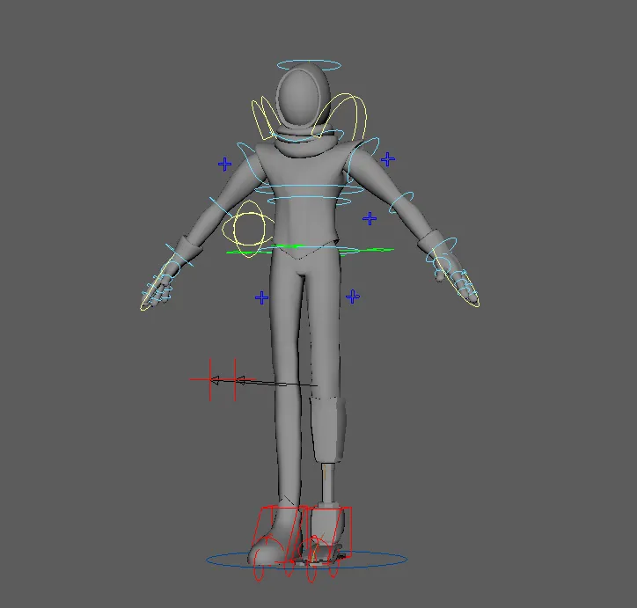The height and width of the screenshot is (608, 637).
Task: Select the yellow sphere-shaped control beside the torso
Action: (x=249, y=229)
